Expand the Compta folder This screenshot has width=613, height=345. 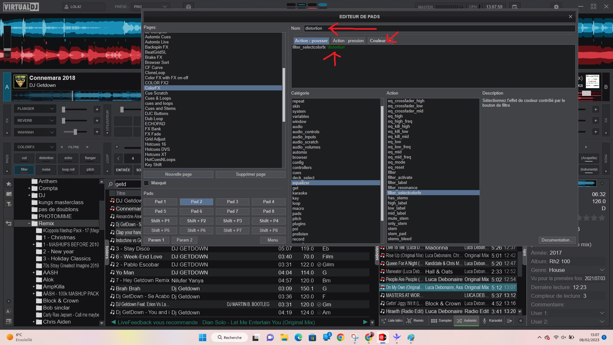pos(29,188)
